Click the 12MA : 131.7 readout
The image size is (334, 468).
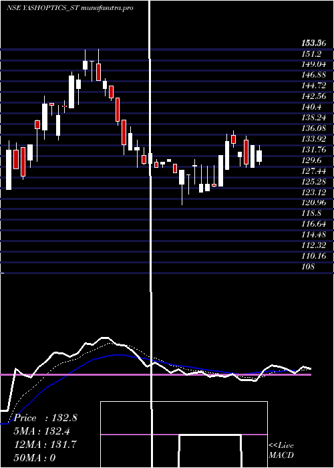click(45, 445)
